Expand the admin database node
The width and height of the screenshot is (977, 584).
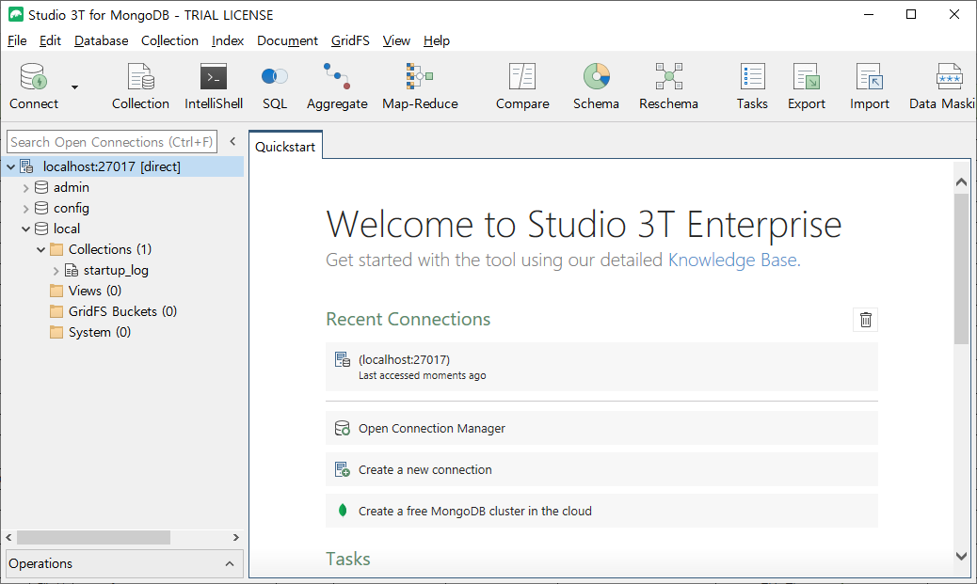(x=25, y=187)
